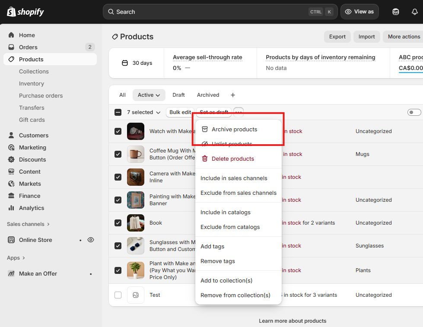Click the Home icon in sidebar

point(11,35)
